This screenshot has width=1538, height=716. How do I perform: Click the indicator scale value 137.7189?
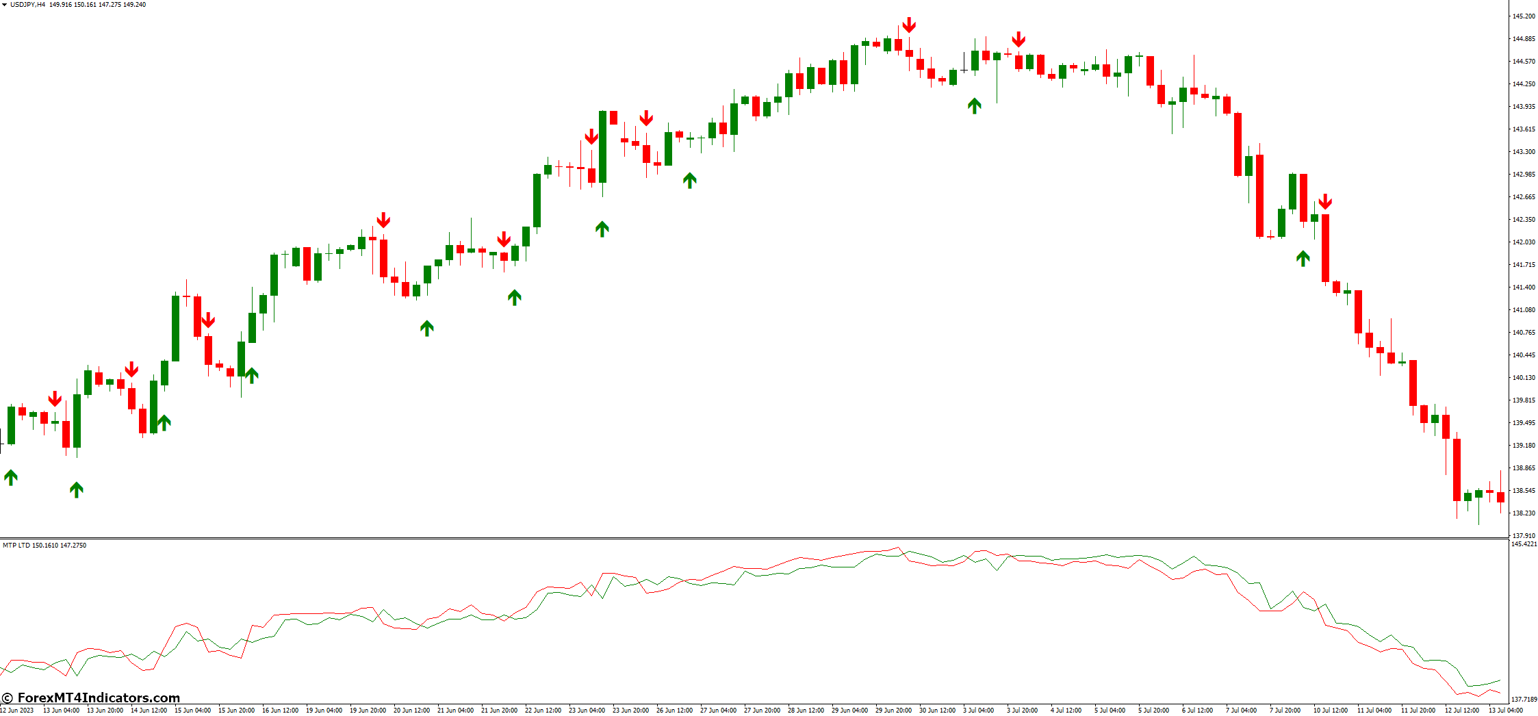point(1524,699)
